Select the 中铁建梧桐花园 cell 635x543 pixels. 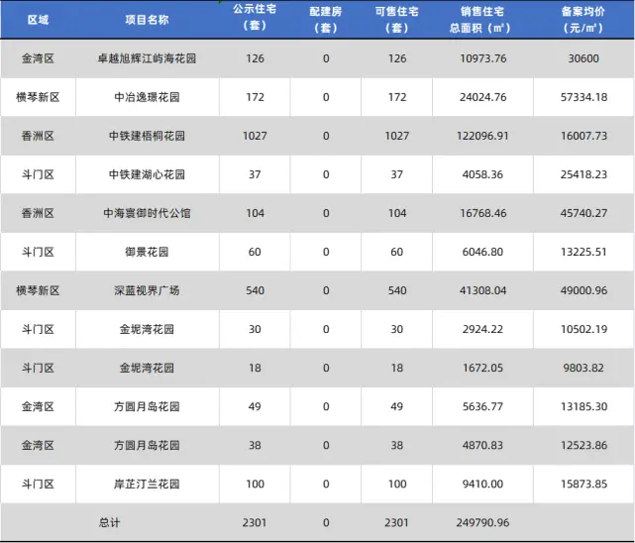click(x=147, y=136)
